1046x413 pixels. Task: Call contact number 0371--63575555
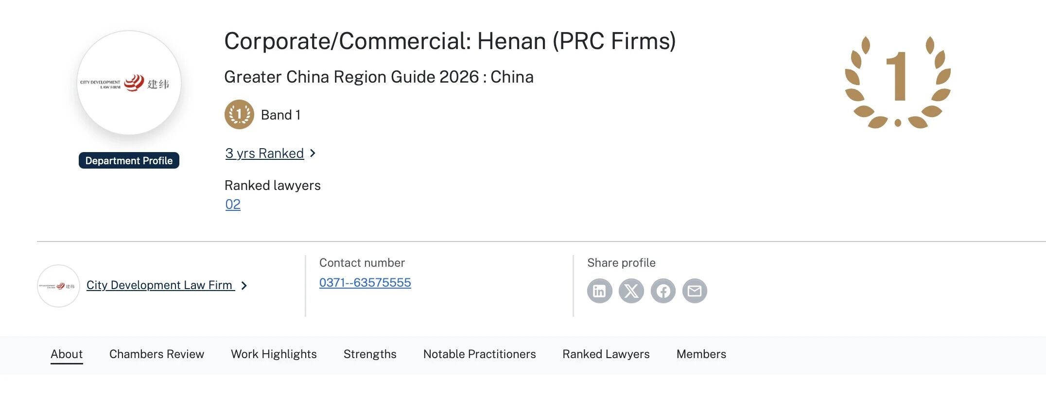click(365, 283)
